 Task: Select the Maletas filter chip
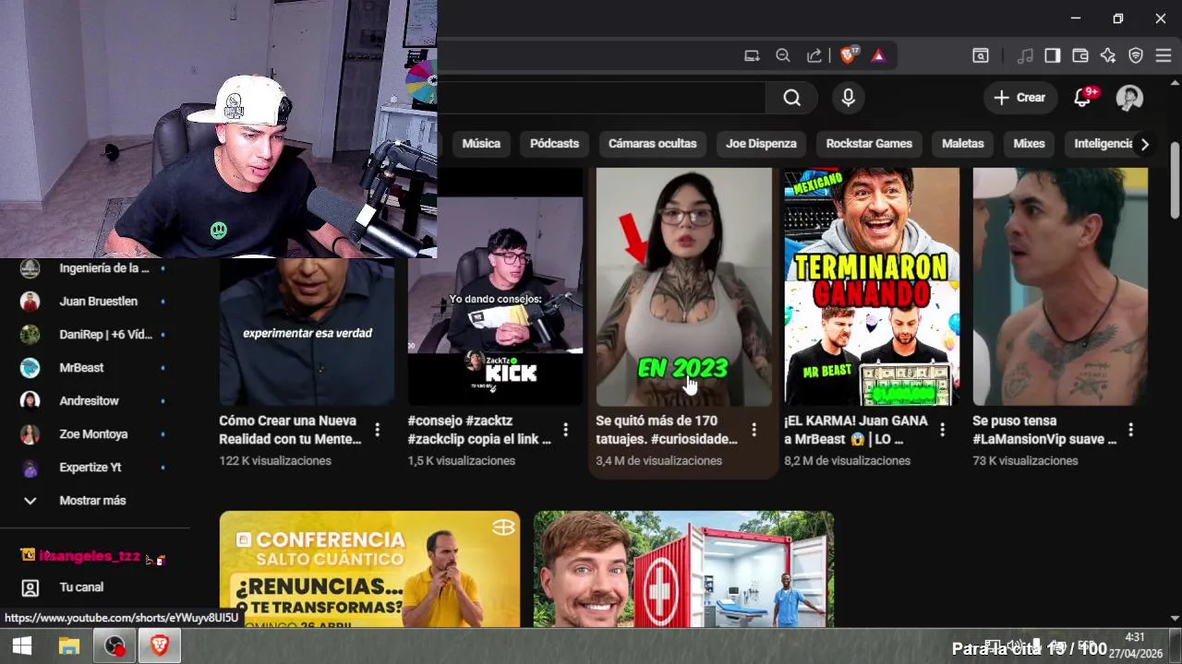963,144
